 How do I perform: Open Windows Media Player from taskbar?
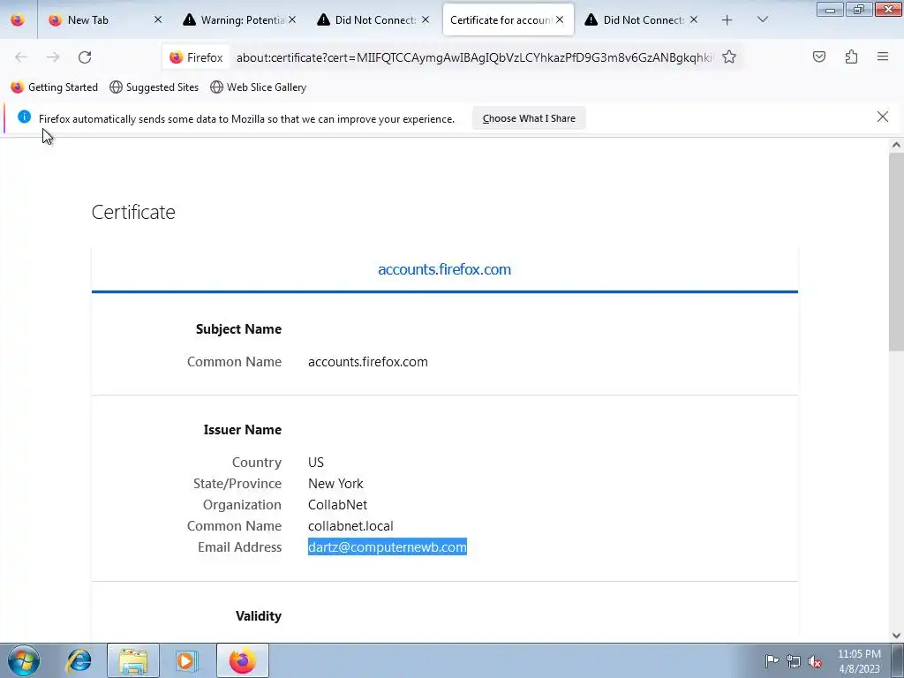(186, 660)
